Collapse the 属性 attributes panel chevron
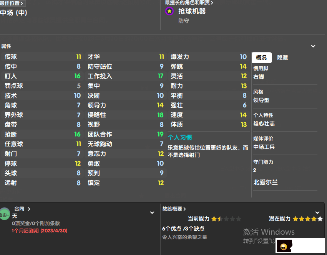 313,46
